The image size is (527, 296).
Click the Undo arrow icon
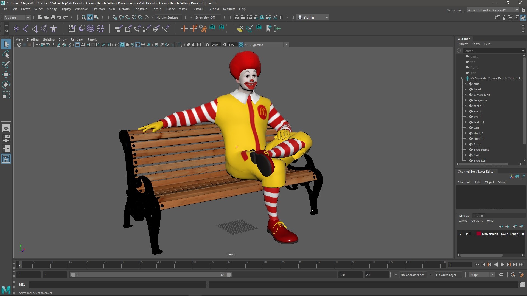(59, 17)
